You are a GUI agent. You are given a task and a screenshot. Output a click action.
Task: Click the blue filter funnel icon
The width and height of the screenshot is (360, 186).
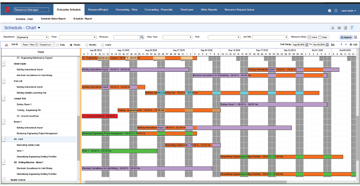pos(352,28)
